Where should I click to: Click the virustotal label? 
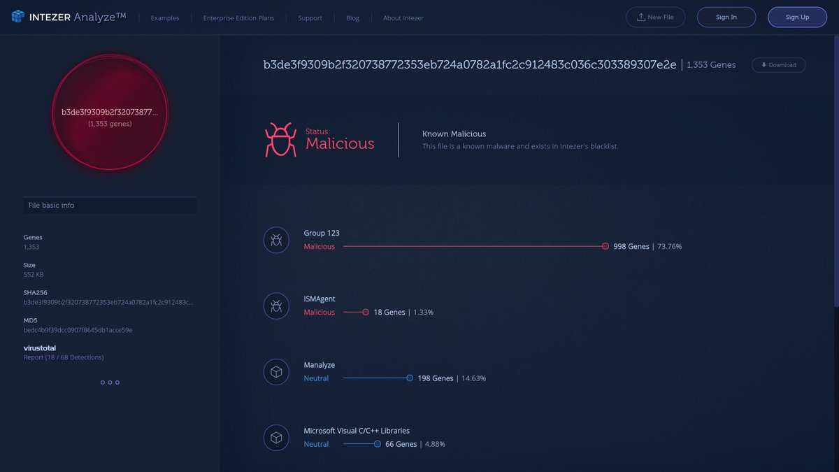pos(40,348)
